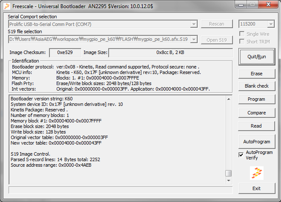281x202 pixels.
Task: Click the log scrollbar up arrow
Action: [x=229, y=99]
